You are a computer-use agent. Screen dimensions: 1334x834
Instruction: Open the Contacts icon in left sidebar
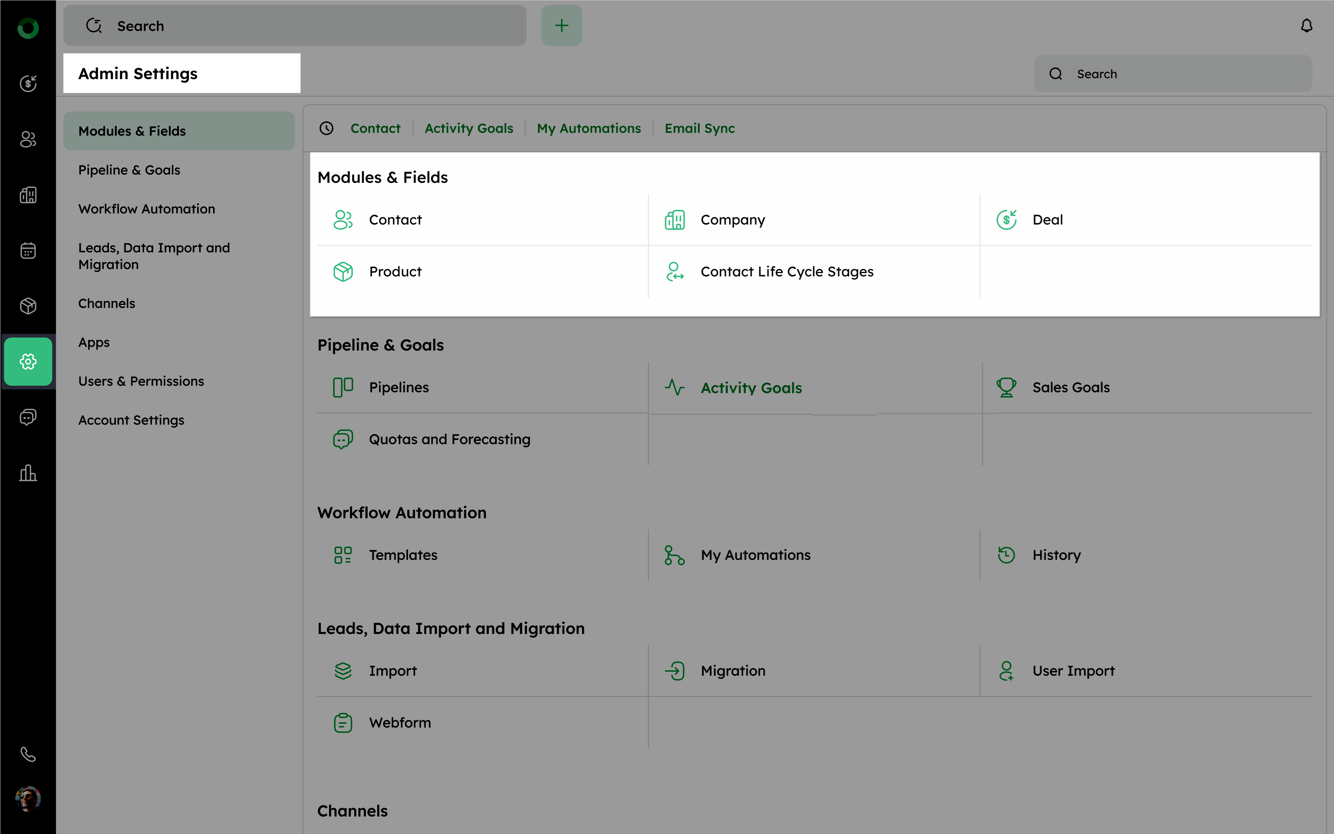point(27,139)
